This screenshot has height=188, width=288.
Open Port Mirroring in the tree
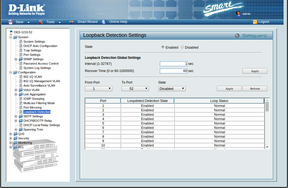(33, 107)
